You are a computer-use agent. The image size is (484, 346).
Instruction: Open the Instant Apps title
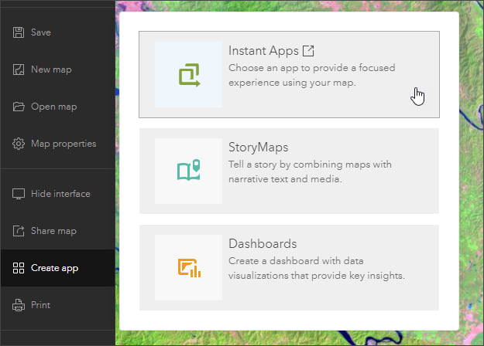tap(263, 51)
